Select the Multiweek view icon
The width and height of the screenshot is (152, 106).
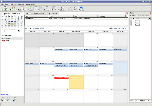pyautogui.click(x=47, y=8)
